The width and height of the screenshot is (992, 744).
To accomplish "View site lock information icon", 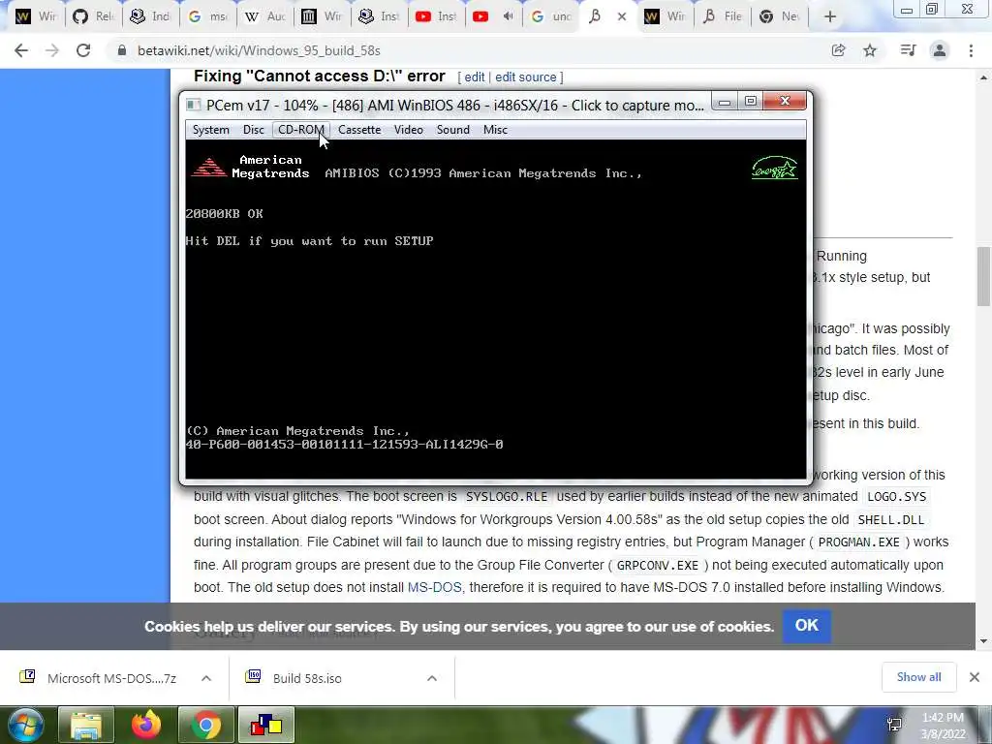I will tap(122, 50).
